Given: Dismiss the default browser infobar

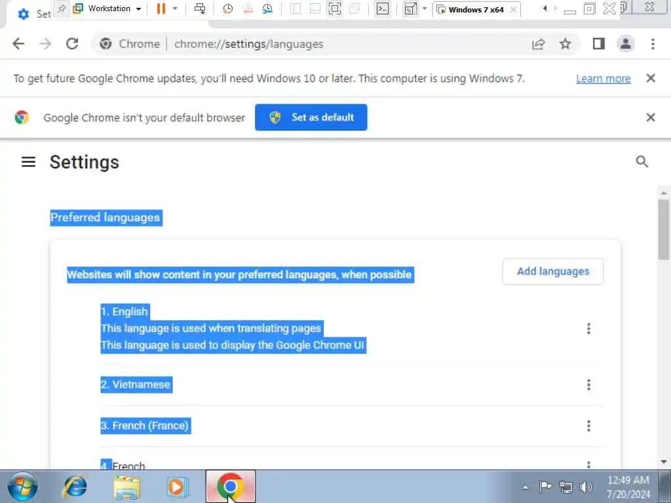Looking at the screenshot, I should (x=651, y=117).
